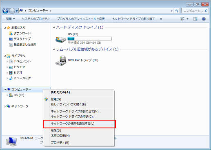211x150 pixels.
Task: Click OS (C:) capacity usage bar
Action: (x=90, y=38)
